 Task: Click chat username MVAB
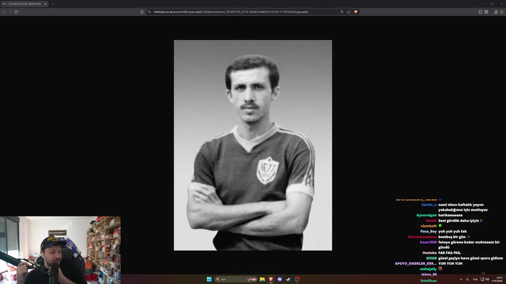pos(432,258)
